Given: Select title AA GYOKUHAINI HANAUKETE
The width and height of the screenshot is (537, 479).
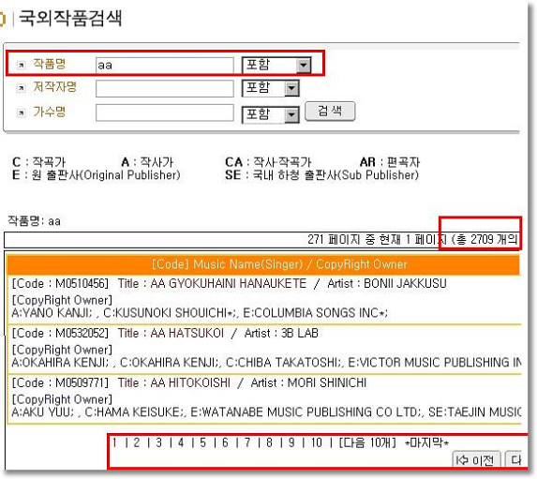Looking at the screenshot, I should click(x=228, y=284).
